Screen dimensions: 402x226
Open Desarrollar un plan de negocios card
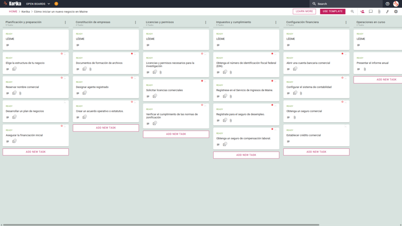click(36, 111)
